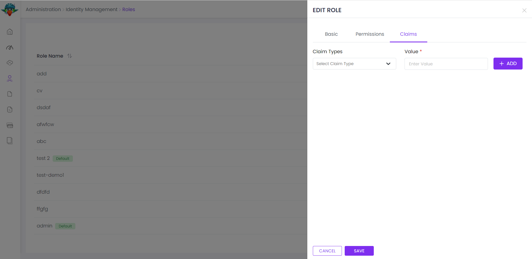Click the EDIT ROLE panel title
Viewport: 532px width, 259px height.
pos(327,10)
